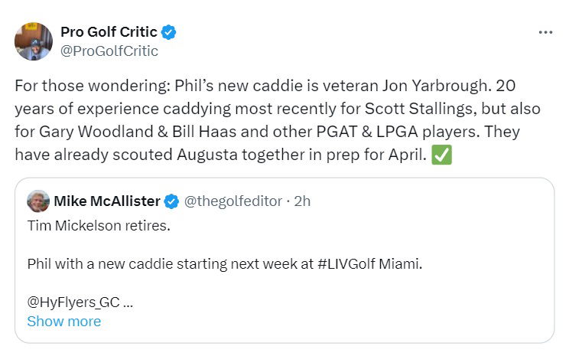Click the 2h timestamp
This screenshot has height=353, width=569.
301,201
